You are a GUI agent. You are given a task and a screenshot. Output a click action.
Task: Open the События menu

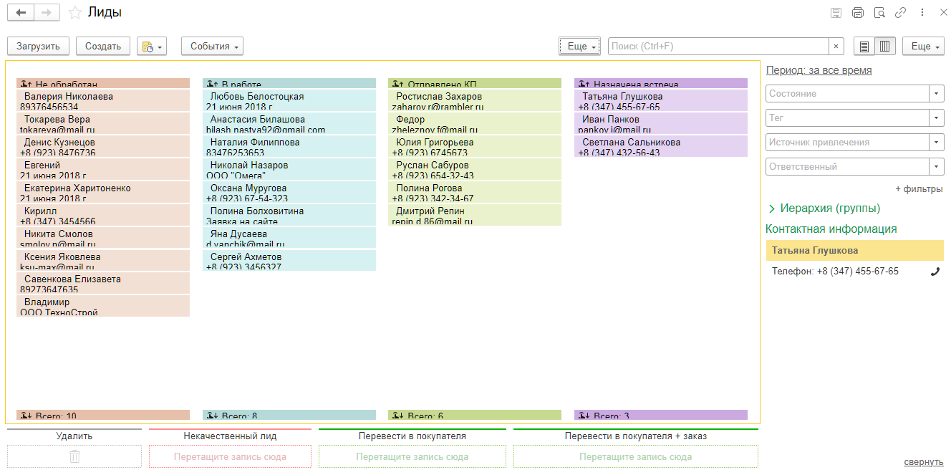pos(212,46)
